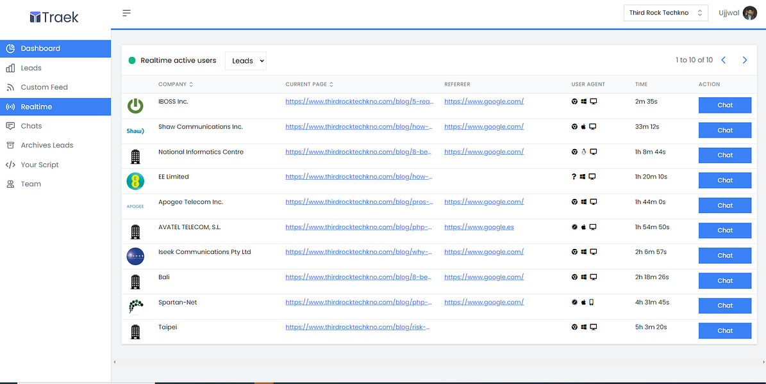Click the EE Limited logo
Viewport: 766px width, 384px height.
point(135,181)
